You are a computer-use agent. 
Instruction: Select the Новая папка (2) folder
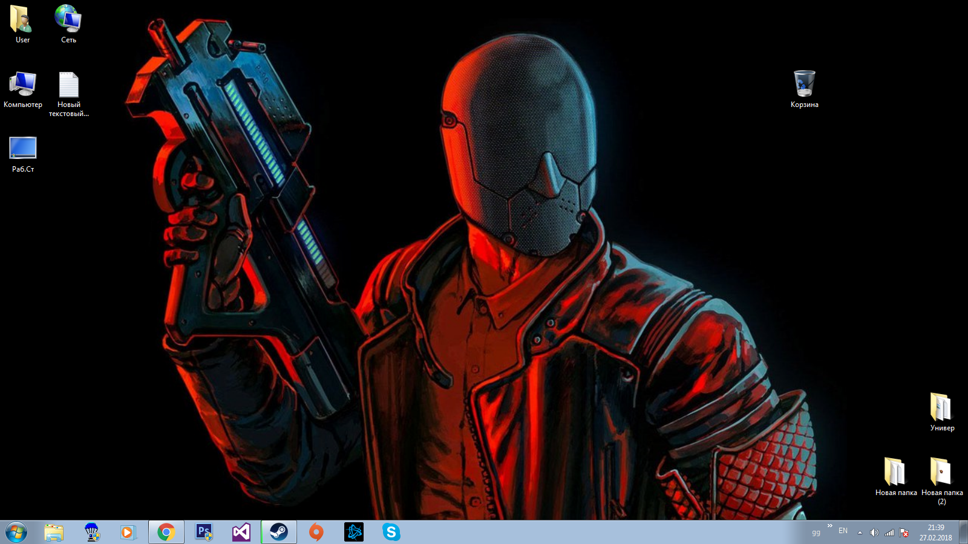pos(942,481)
